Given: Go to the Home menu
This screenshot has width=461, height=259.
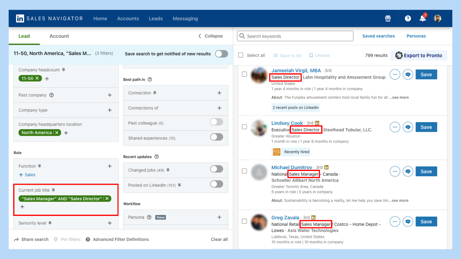Looking at the screenshot, I should [x=100, y=18].
